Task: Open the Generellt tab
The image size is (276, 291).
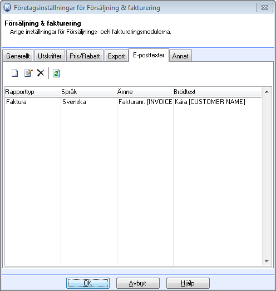Action: click(18, 56)
